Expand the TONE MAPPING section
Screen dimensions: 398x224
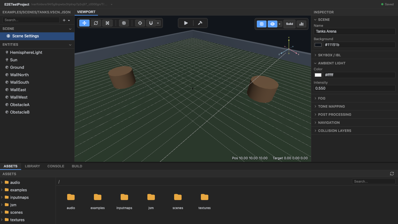pos(354,106)
